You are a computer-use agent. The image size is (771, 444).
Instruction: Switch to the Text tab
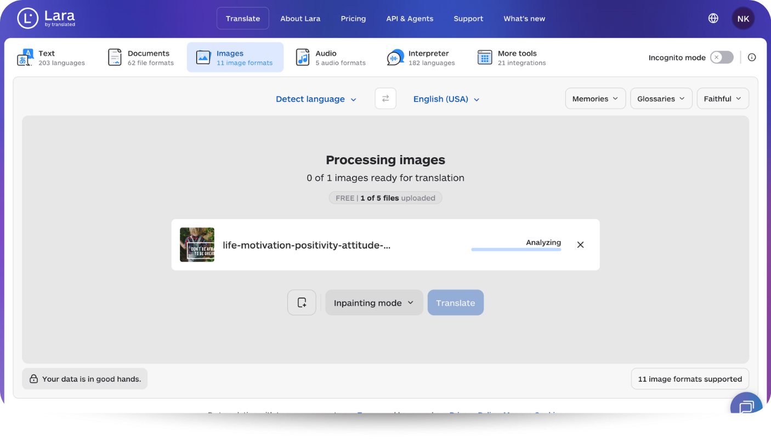pyautogui.click(x=51, y=58)
